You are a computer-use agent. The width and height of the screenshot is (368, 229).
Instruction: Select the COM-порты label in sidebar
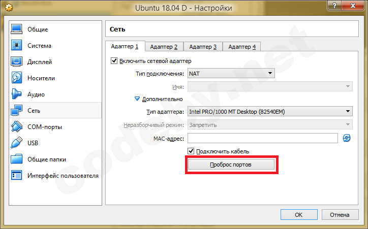[45, 127]
